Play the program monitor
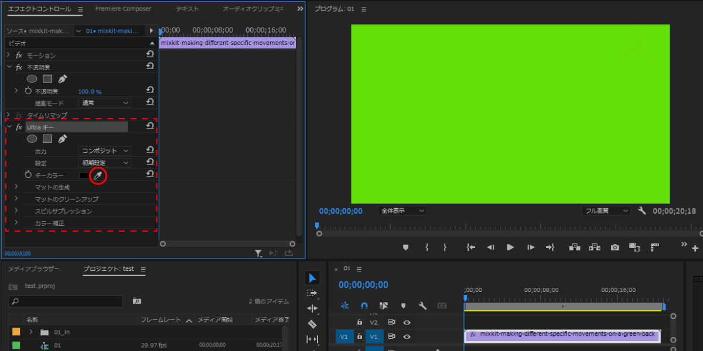The width and height of the screenshot is (703, 351). [510, 247]
